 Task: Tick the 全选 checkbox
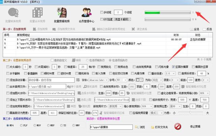(192, 29)
